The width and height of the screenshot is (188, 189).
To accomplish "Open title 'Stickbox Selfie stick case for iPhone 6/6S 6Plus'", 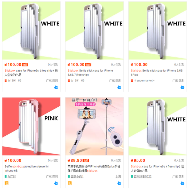I will click(x=157, y=73).
